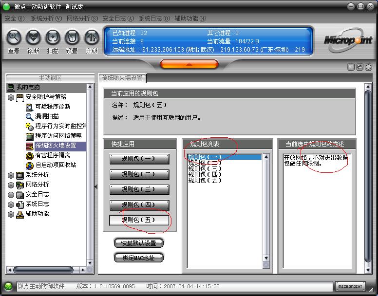The height and width of the screenshot is (296, 378).
Task: Apply quick rule button 规则包（三）
Action: point(139,190)
